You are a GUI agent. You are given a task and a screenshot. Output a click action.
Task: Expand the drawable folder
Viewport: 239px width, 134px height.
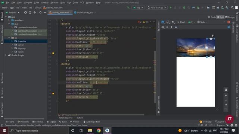pyautogui.click(x=12, y=41)
